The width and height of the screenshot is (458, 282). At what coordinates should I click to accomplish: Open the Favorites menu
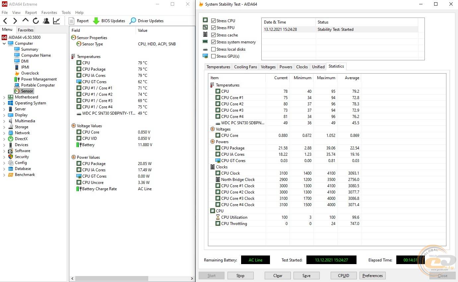point(49,13)
